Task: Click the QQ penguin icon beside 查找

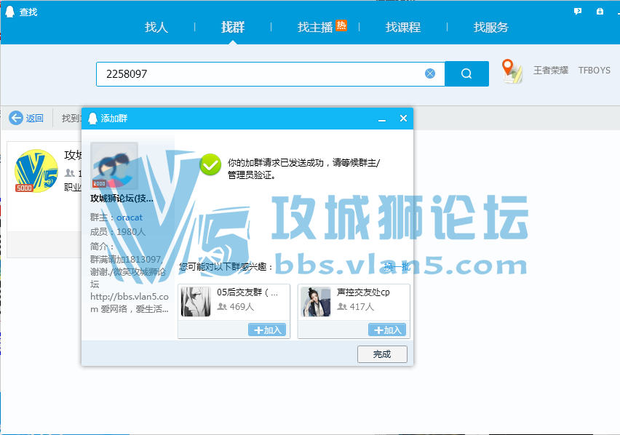Action: coord(10,12)
